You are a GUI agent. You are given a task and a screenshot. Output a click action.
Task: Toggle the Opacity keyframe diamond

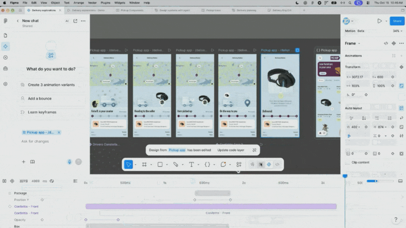(x=42, y=220)
